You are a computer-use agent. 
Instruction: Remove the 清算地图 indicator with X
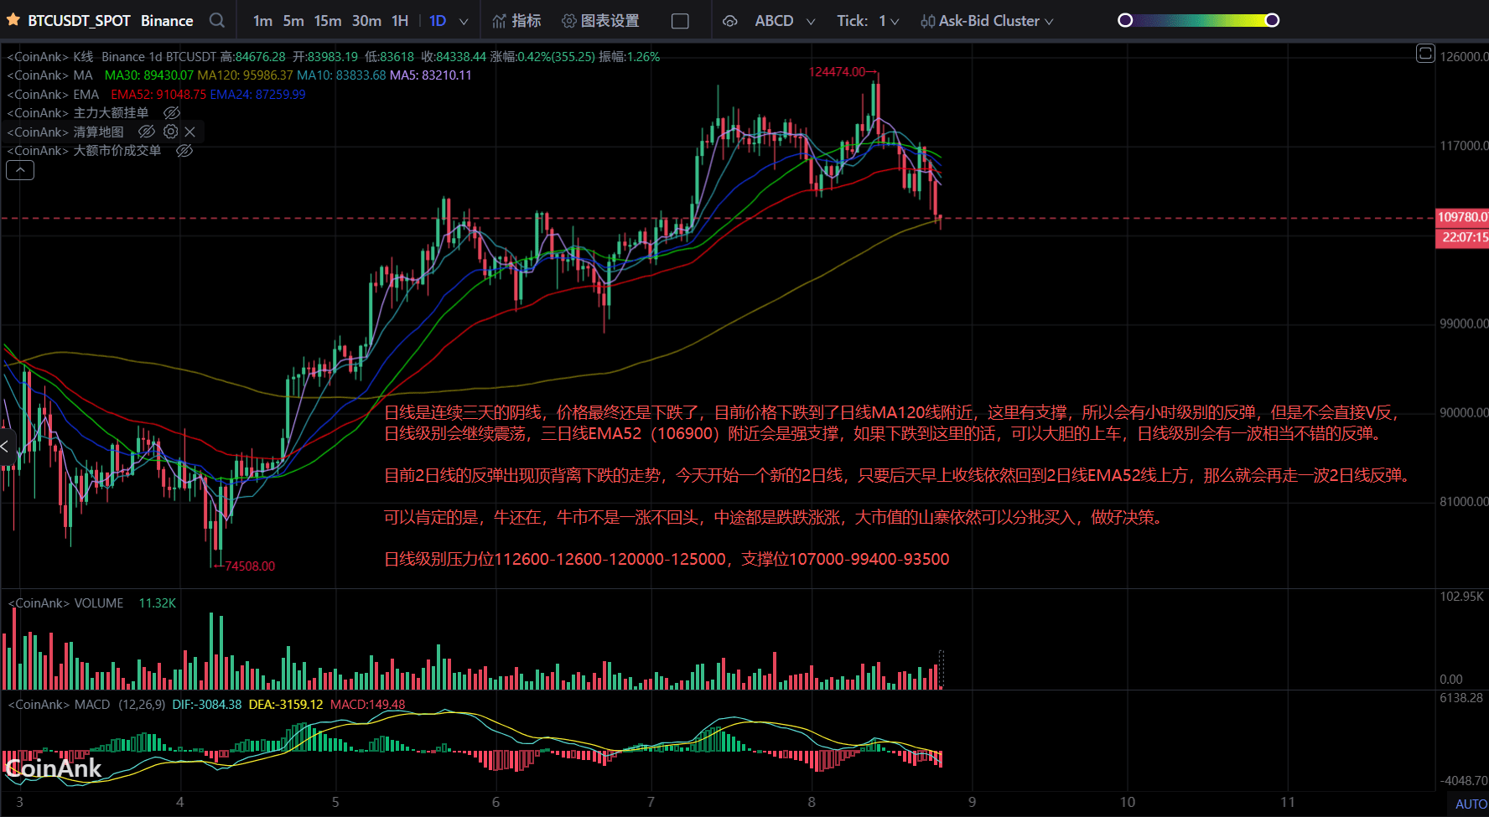point(190,132)
